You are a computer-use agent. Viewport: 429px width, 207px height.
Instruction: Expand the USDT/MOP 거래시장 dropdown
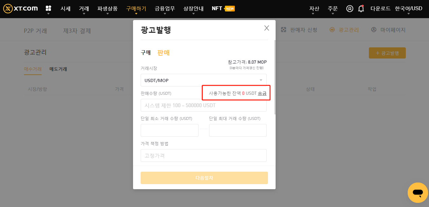pos(204,80)
